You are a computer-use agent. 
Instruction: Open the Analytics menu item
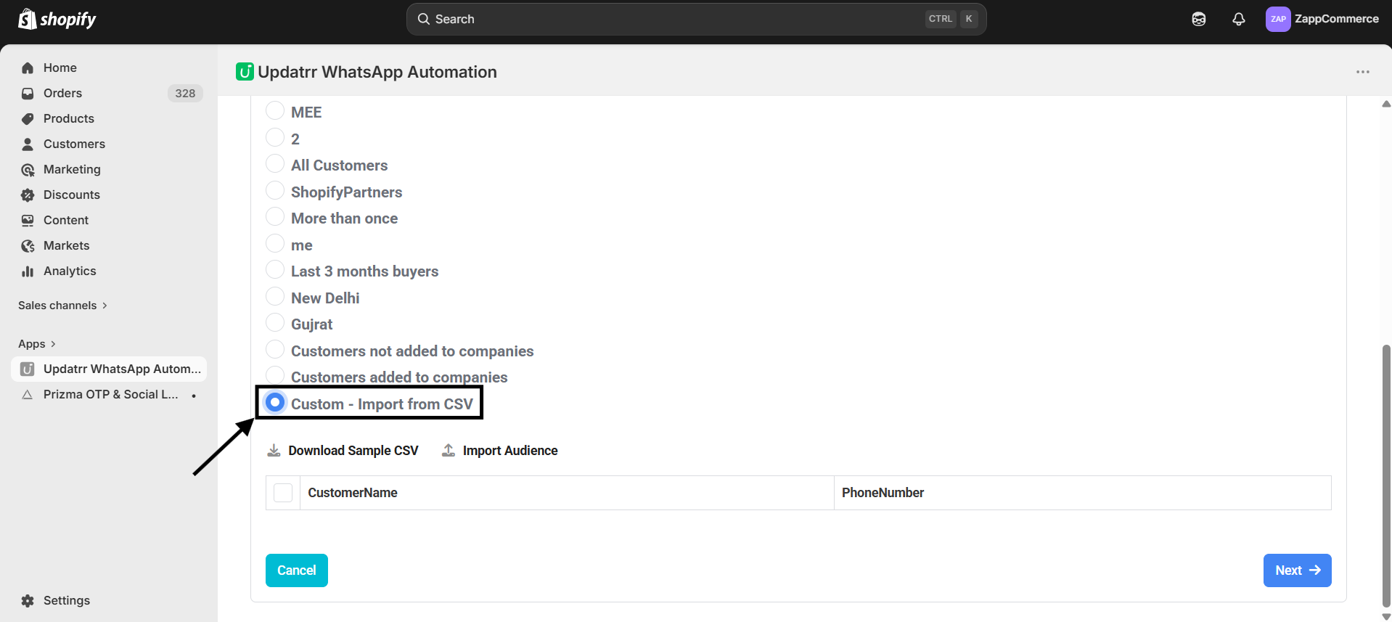tap(70, 271)
